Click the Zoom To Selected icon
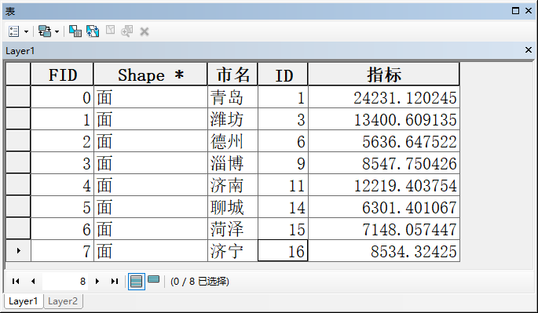 click(127, 31)
